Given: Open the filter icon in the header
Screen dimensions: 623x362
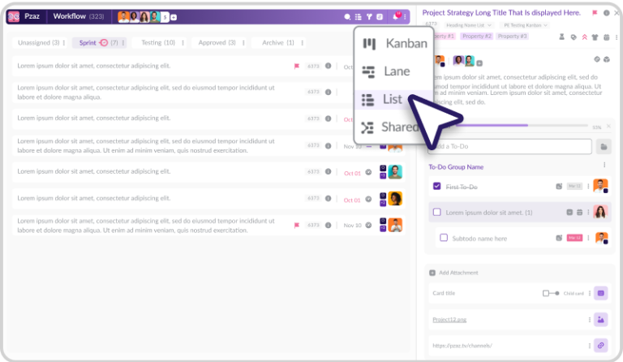Looking at the screenshot, I should [x=369, y=16].
